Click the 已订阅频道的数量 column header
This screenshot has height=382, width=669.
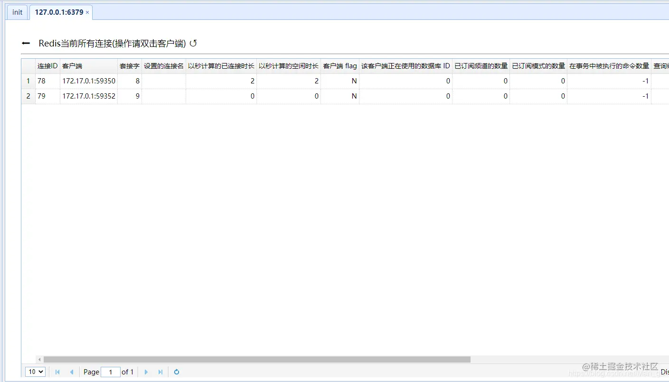click(481, 66)
